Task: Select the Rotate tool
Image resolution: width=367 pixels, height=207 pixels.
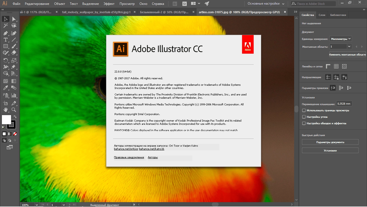Action: pyautogui.click(x=5, y=60)
